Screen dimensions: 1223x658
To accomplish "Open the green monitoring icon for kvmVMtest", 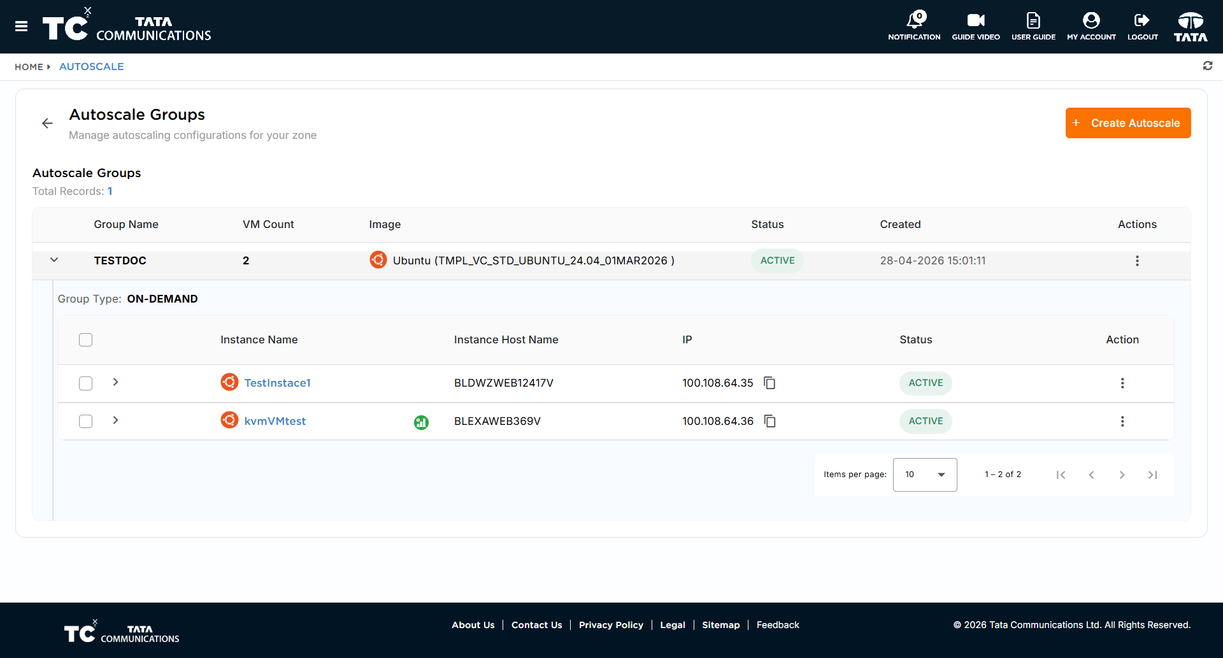I will coord(421,422).
